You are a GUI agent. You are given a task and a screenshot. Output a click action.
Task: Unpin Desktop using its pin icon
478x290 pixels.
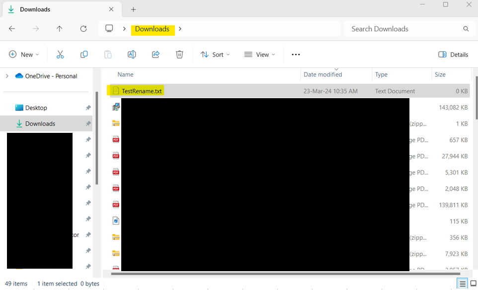(88, 108)
